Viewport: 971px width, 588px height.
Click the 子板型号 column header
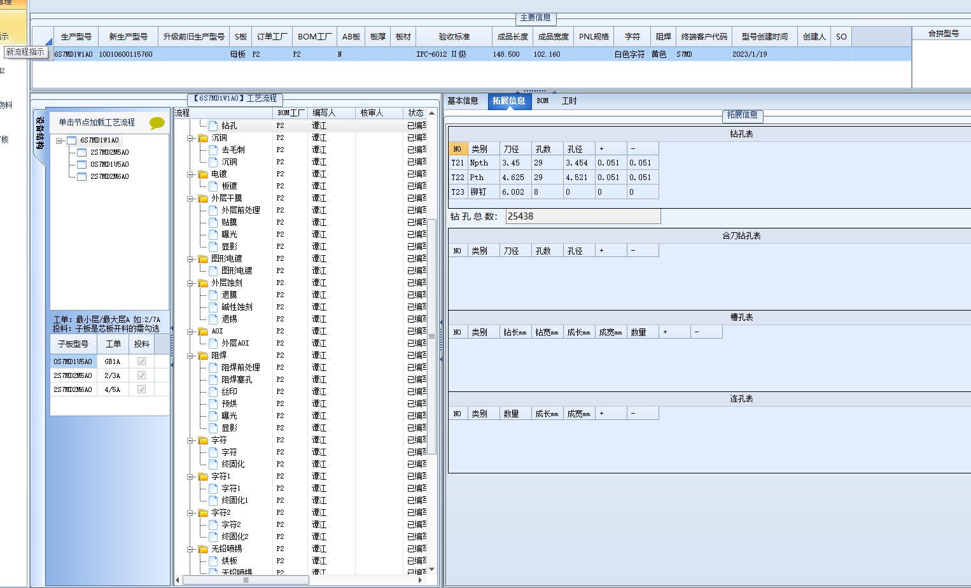(73, 344)
